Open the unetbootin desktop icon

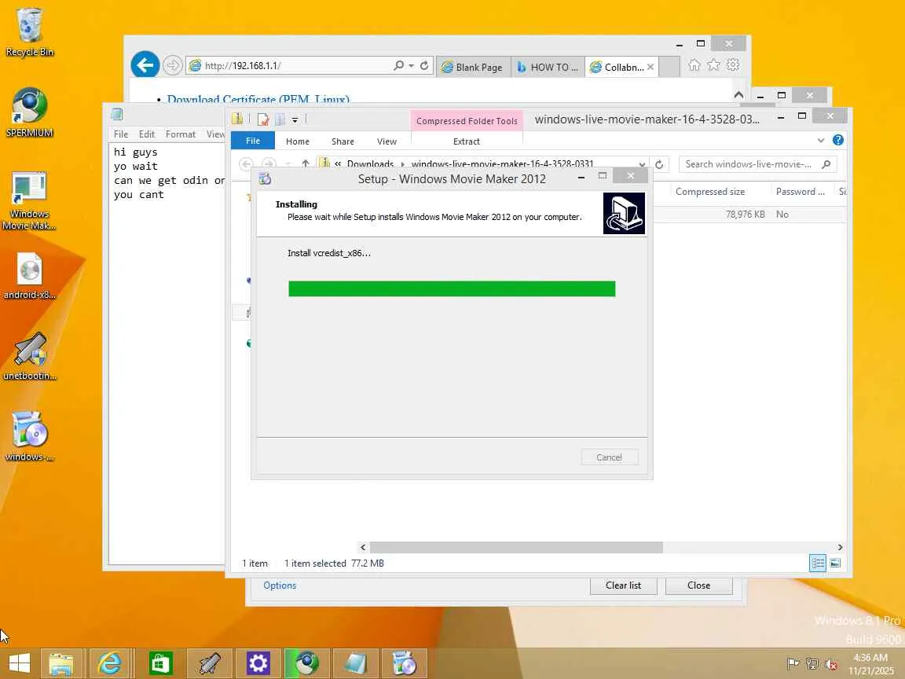(x=29, y=357)
